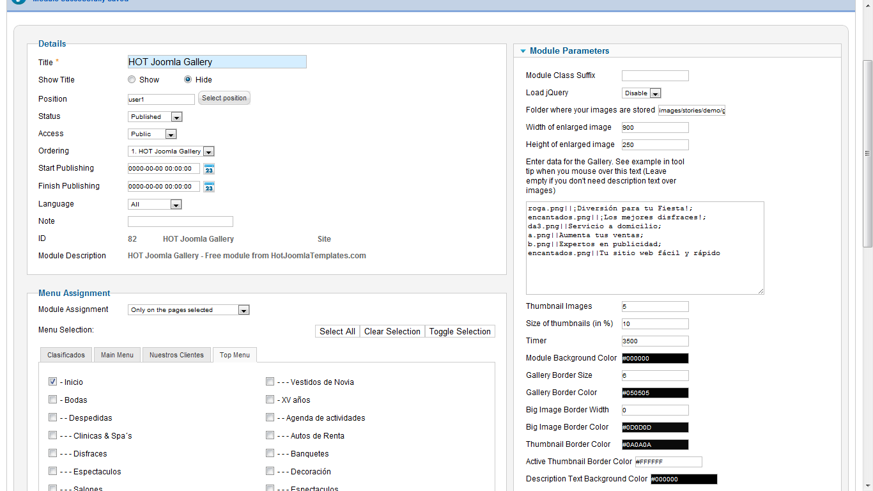Open the Load jQuery dropdown
This screenshot has height=491, width=873.
(641, 93)
